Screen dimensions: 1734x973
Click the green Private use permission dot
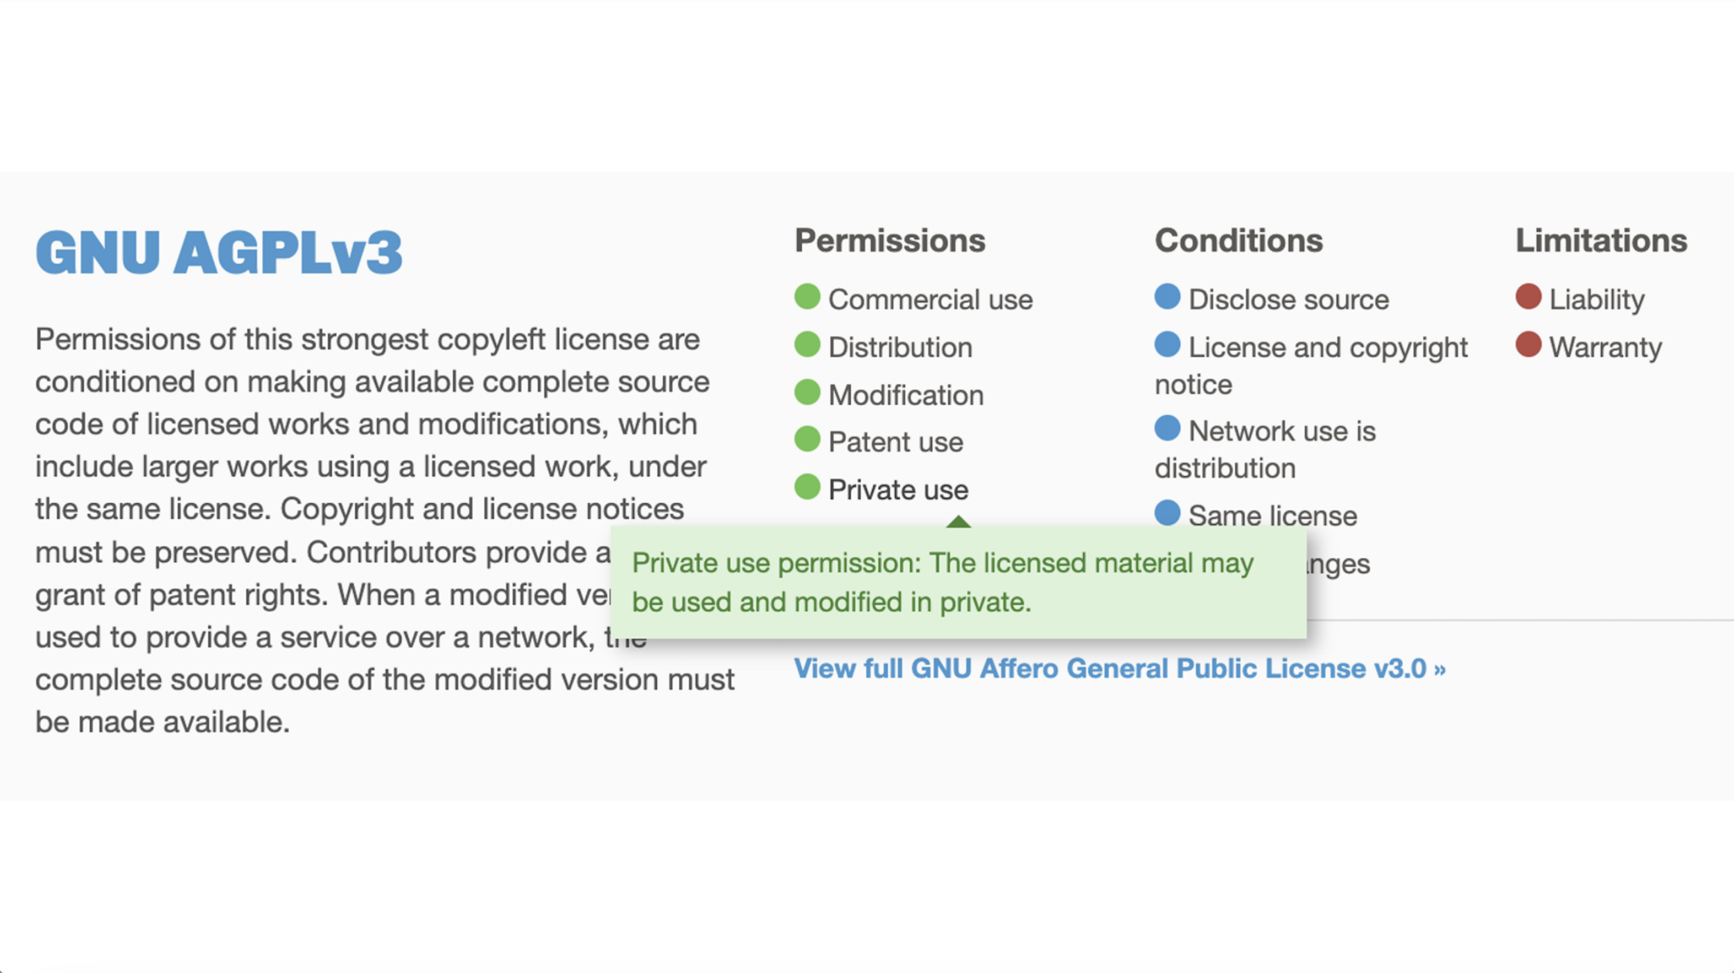(807, 486)
